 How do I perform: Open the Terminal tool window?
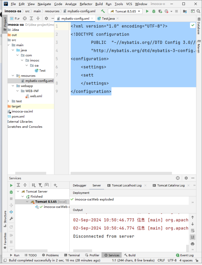point(72,255)
